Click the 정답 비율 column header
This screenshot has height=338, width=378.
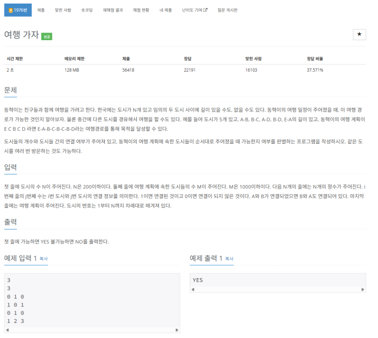(x=315, y=58)
